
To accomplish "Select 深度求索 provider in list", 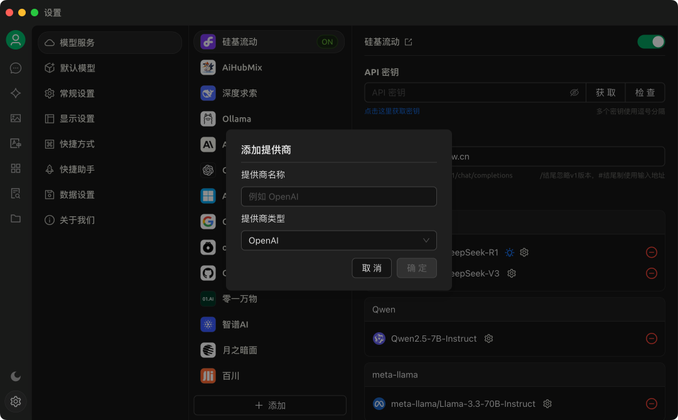I will pos(269,93).
